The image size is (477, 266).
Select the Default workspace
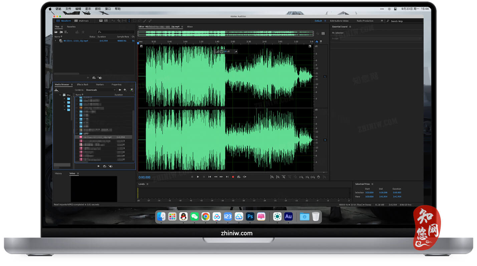[318, 21]
